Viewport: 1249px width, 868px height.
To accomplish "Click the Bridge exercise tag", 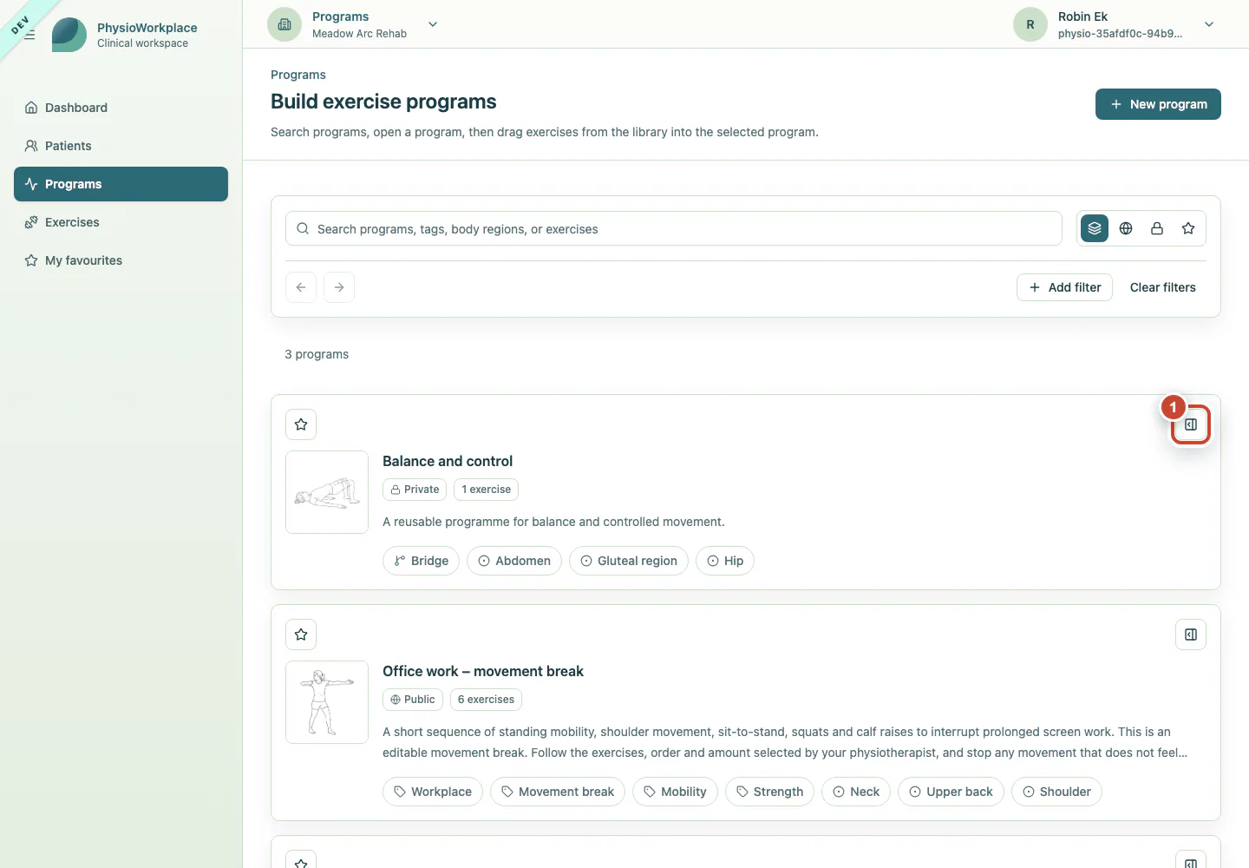I will pos(421,561).
